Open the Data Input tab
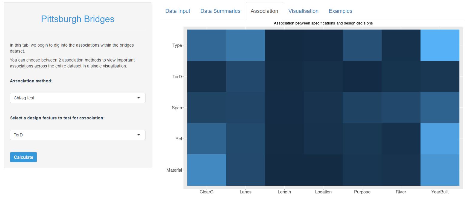This screenshot has width=466, height=197. [178, 11]
